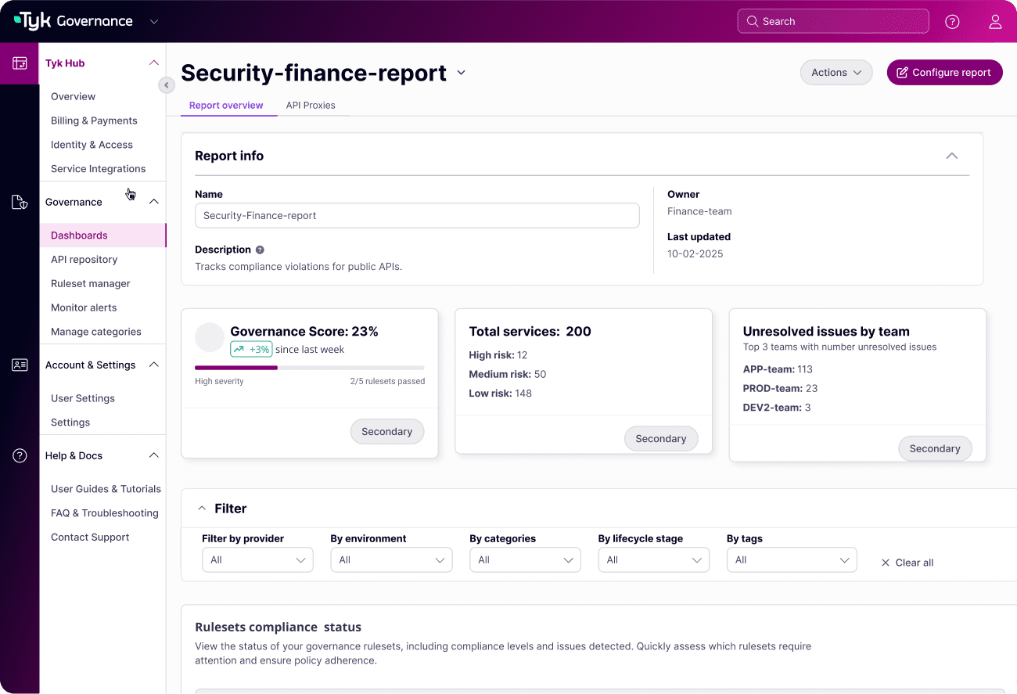Collapse the Report info section chevron

pyautogui.click(x=952, y=156)
